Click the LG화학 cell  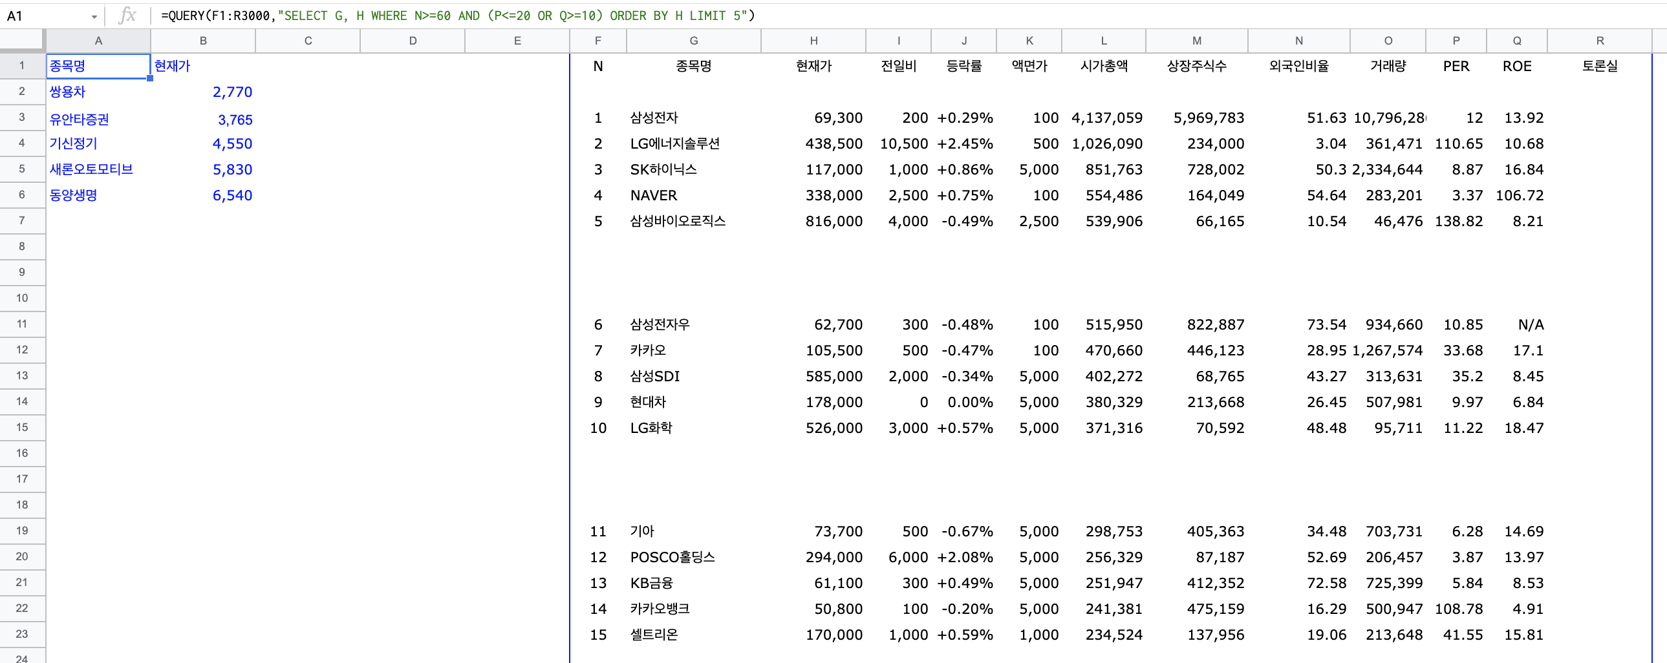[x=694, y=428]
